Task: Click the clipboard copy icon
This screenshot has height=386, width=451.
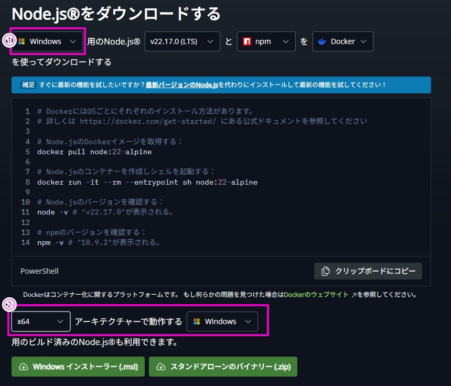Action: [325, 271]
